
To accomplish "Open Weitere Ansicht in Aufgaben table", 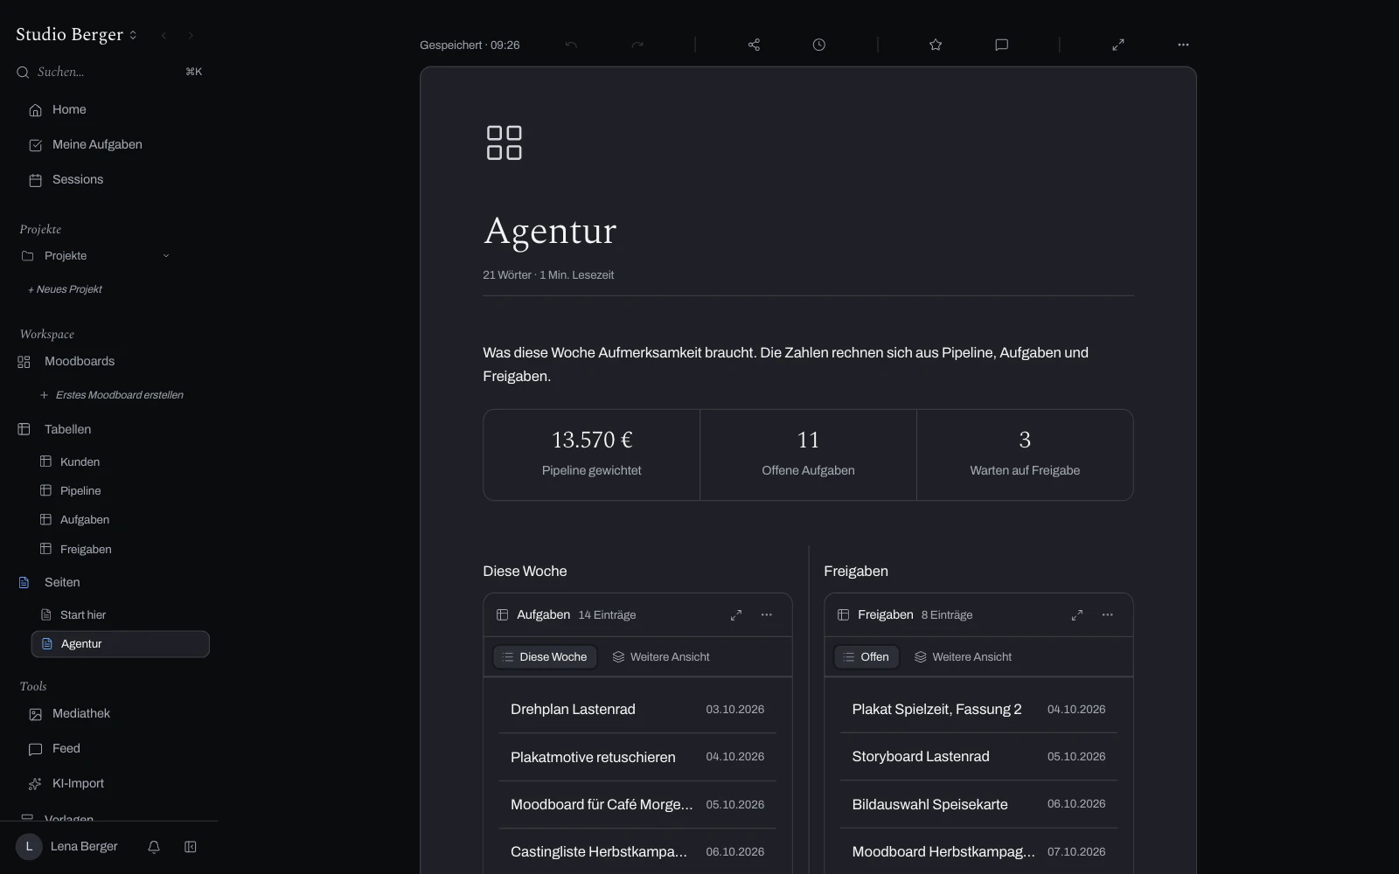I will (x=661, y=657).
